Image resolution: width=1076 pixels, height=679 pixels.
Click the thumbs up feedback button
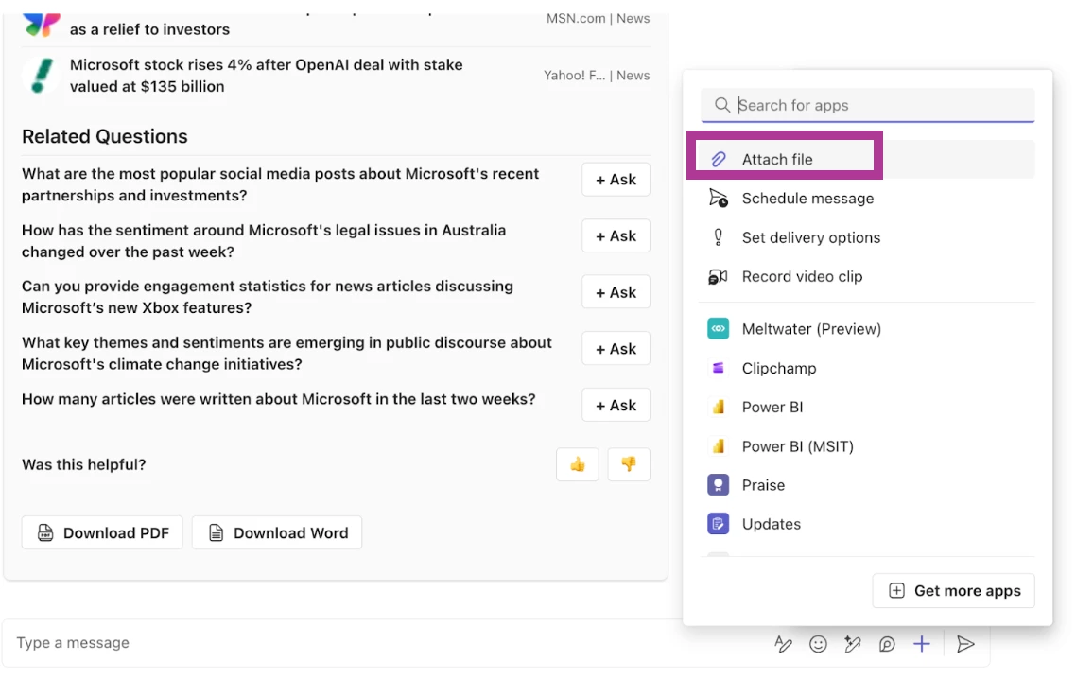coord(577,464)
